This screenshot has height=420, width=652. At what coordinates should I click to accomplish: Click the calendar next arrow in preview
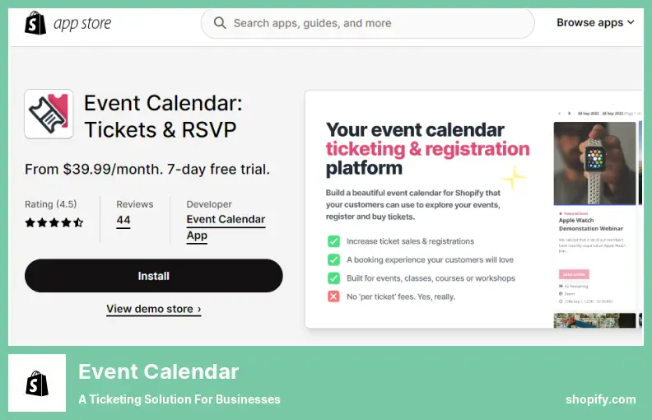point(569,113)
